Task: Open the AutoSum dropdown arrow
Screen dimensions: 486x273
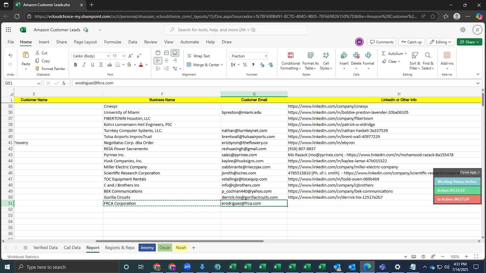Action: [x=406, y=54]
